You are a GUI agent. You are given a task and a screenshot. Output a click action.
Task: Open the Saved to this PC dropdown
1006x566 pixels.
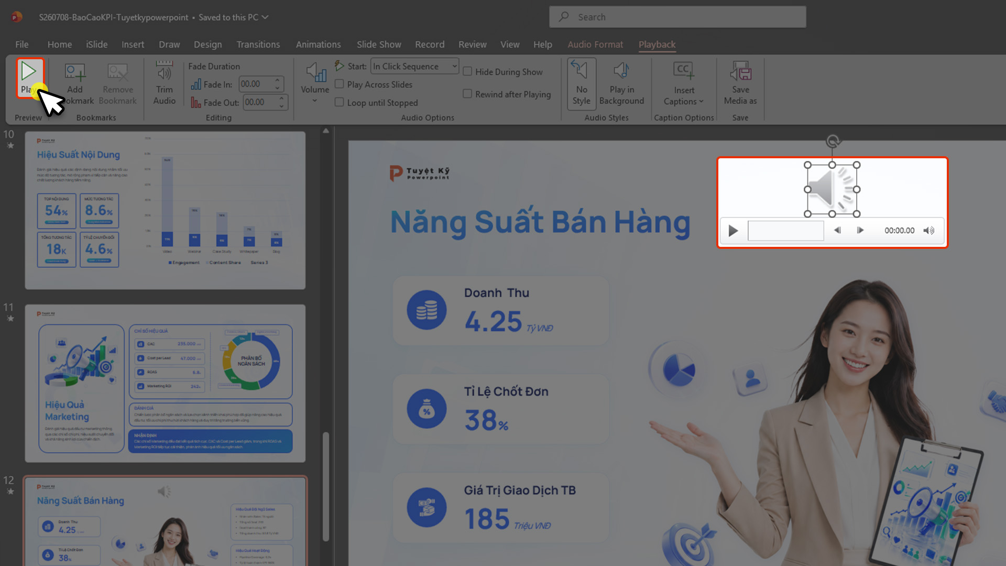(x=265, y=17)
